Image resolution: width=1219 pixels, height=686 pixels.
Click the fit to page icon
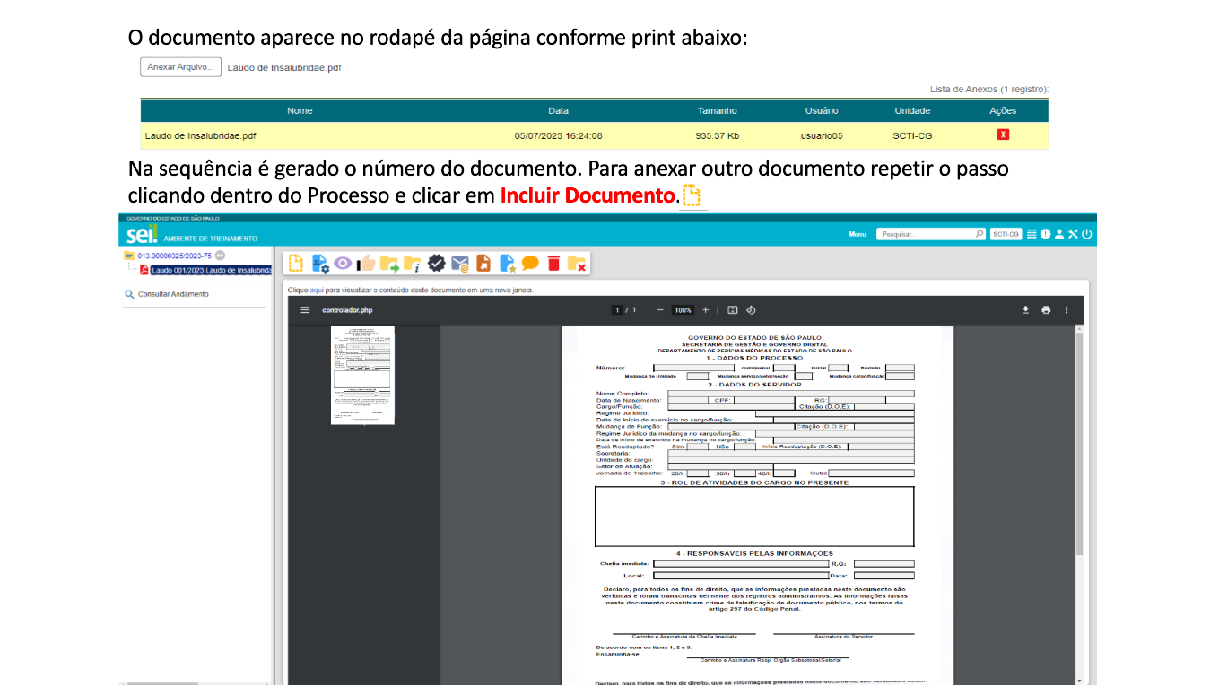pos(733,310)
